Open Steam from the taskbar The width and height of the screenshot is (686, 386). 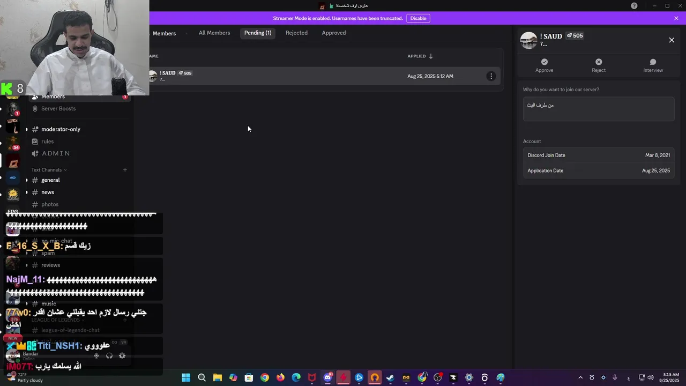pos(390,377)
